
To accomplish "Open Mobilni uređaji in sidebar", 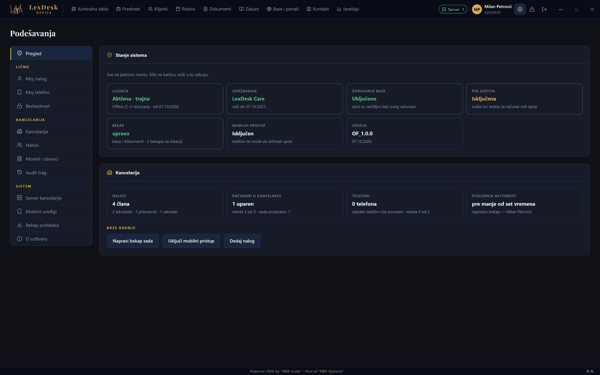I will tap(51, 211).
